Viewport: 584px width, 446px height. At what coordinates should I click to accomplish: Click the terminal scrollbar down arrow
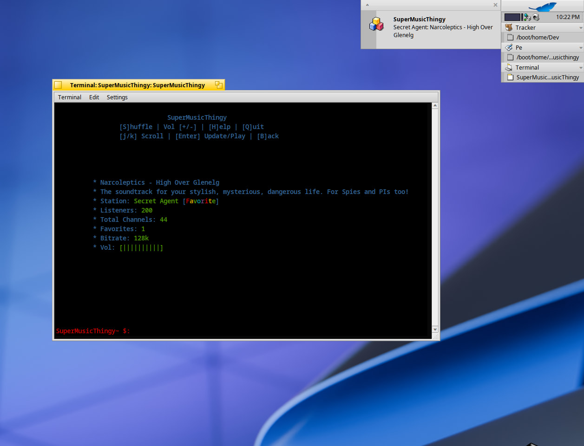(435, 329)
